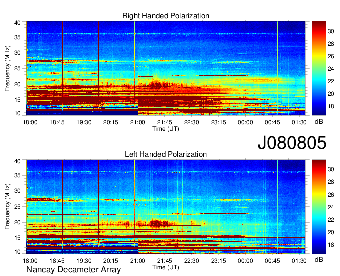The width and height of the screenshot is (340, 276).
Task: Click the dB unit under Right Handed color bar
Action: [x=319, y=122]
